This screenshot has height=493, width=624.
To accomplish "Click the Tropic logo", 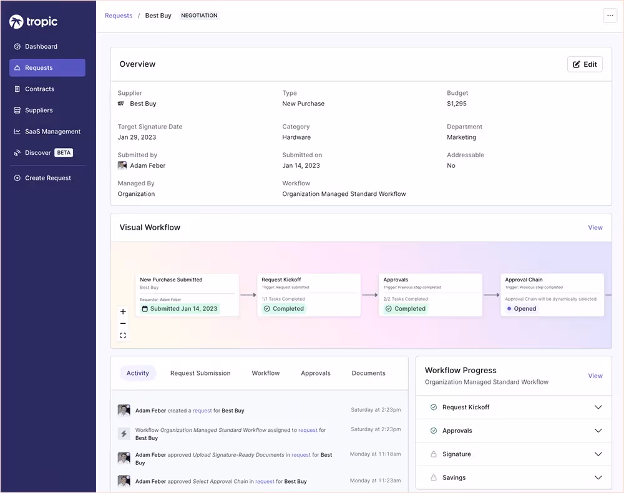I will 32,21.
